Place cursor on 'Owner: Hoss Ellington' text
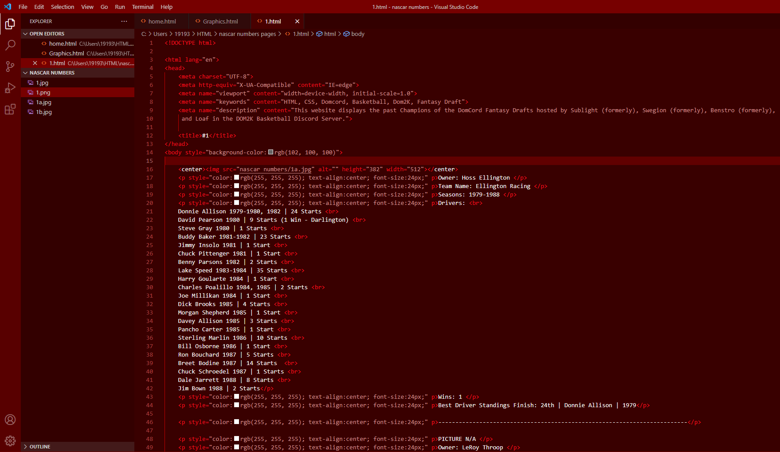780x452 pixels. (474, 177)
